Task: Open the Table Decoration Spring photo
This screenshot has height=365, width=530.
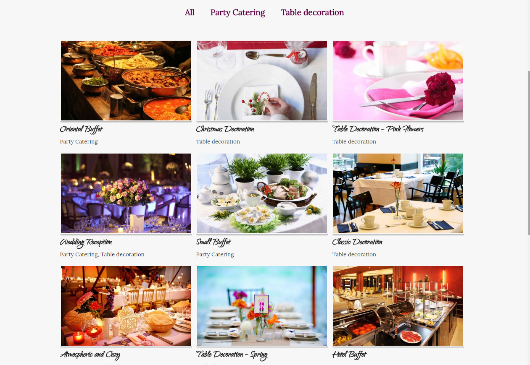Action: click(262, 306)
